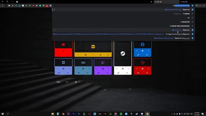Open the Gmail envelope shortcut tile

63,45
